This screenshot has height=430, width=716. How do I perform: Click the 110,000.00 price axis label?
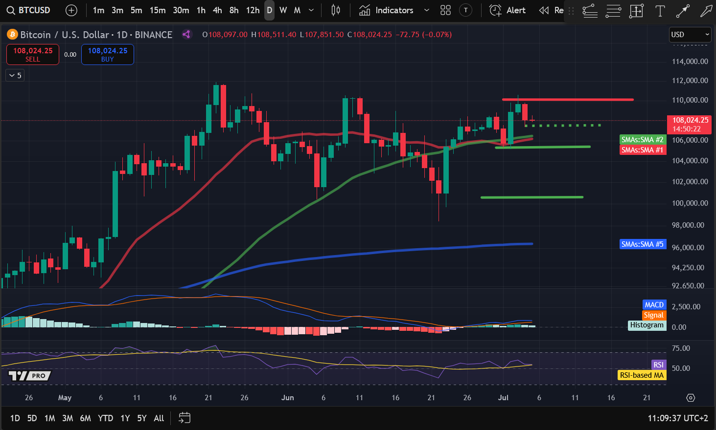pyautogui.click(x=690, y=100)
